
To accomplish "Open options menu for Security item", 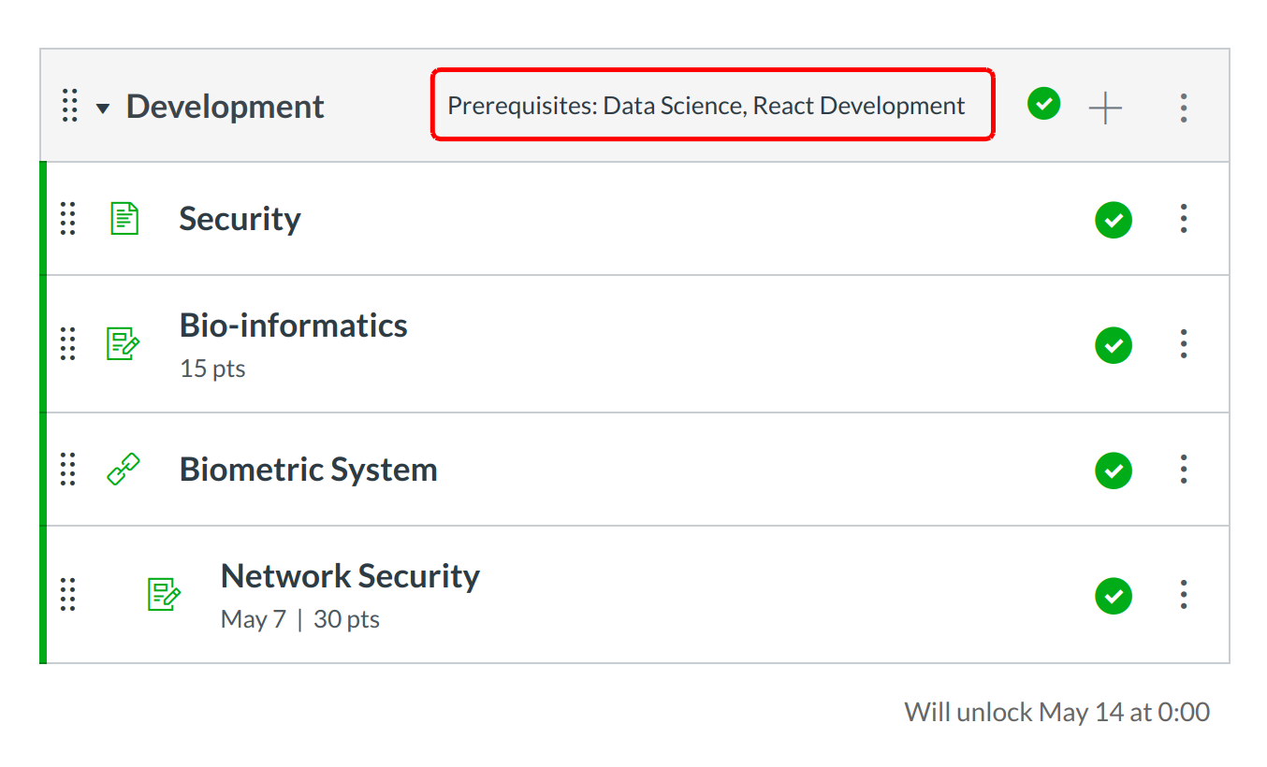I will coord(1184,219).
